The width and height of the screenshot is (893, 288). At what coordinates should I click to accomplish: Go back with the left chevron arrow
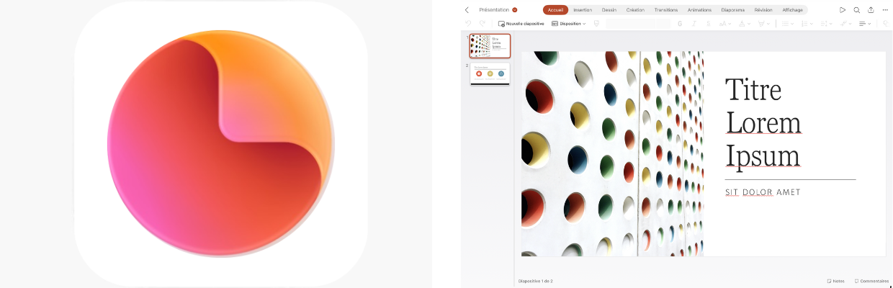467,10
